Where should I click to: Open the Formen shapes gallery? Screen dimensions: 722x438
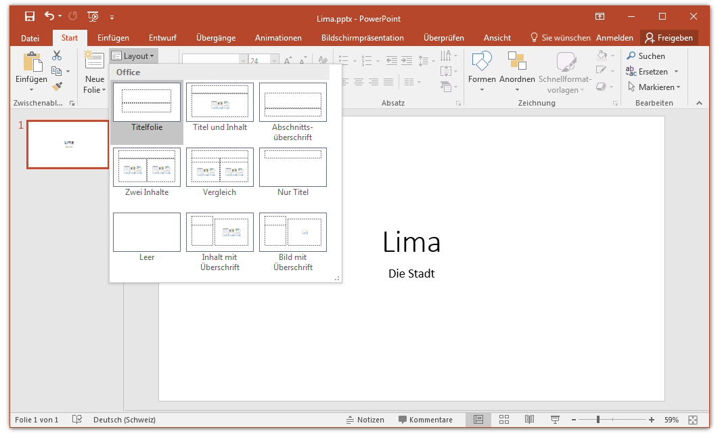pos(482,72)
